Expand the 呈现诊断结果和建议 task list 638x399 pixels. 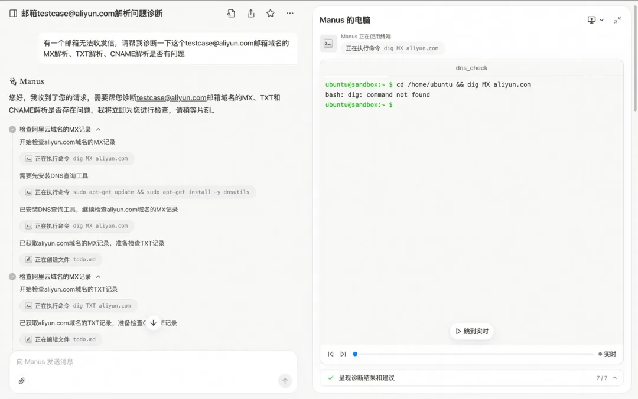613,378
